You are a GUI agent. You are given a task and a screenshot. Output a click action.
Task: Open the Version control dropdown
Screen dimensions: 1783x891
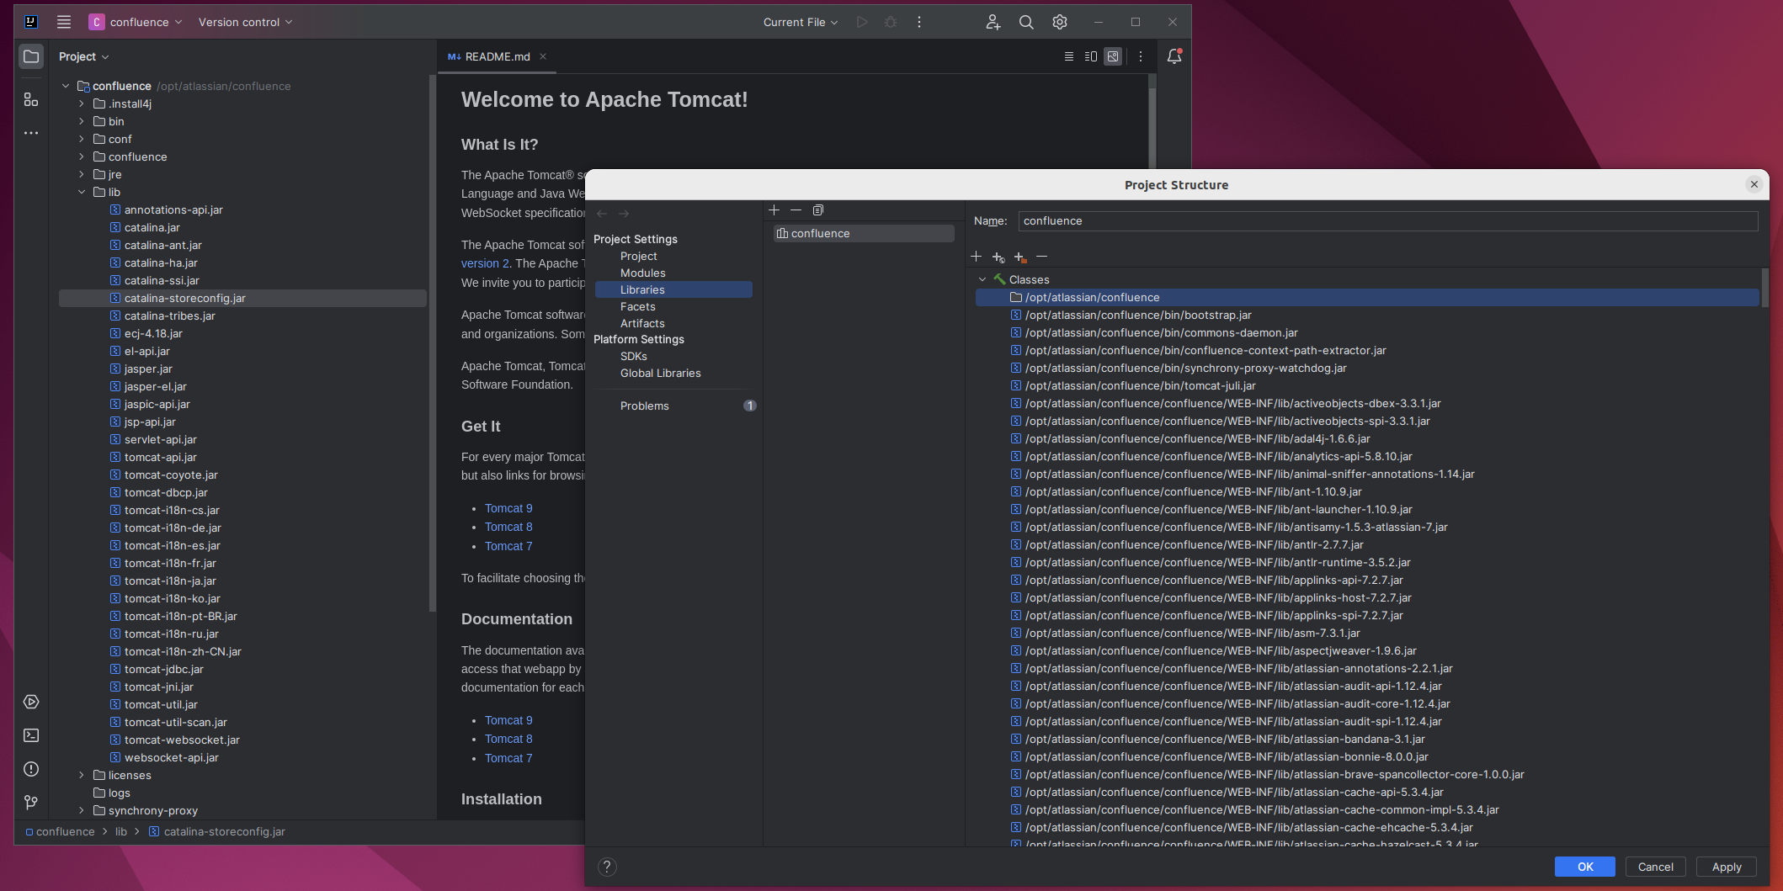point(245,22)
